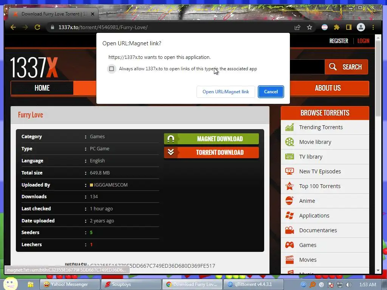Open the ABOUT US menu item
The image size is (387, 290).
coord(328,88)
